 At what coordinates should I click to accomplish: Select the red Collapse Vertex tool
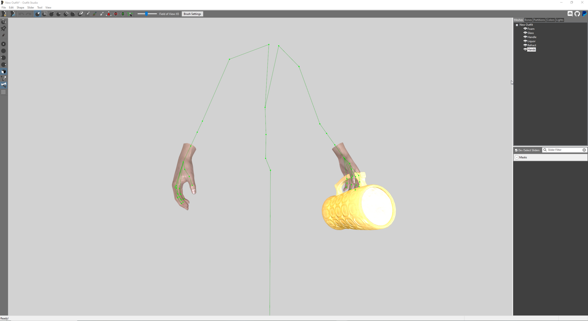[109, 14]
